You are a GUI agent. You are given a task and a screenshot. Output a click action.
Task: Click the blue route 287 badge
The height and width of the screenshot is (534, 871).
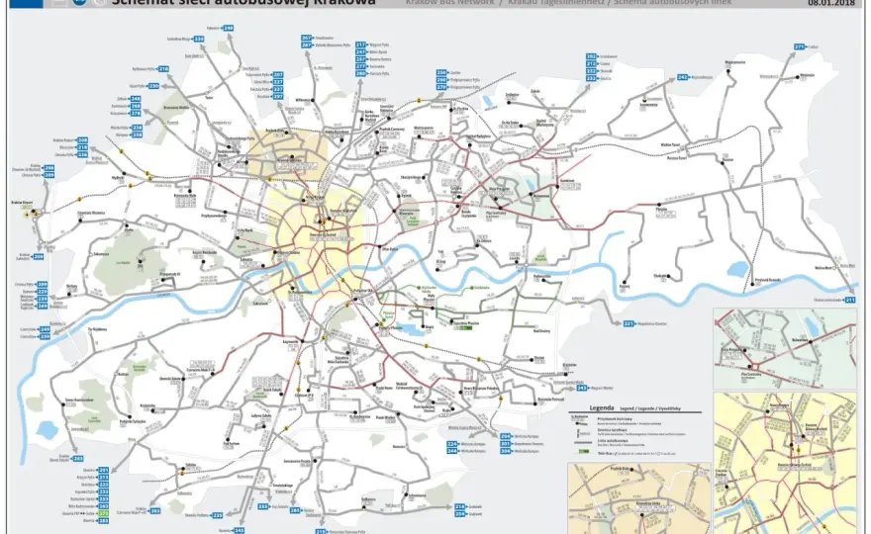[x=306, y=45]
